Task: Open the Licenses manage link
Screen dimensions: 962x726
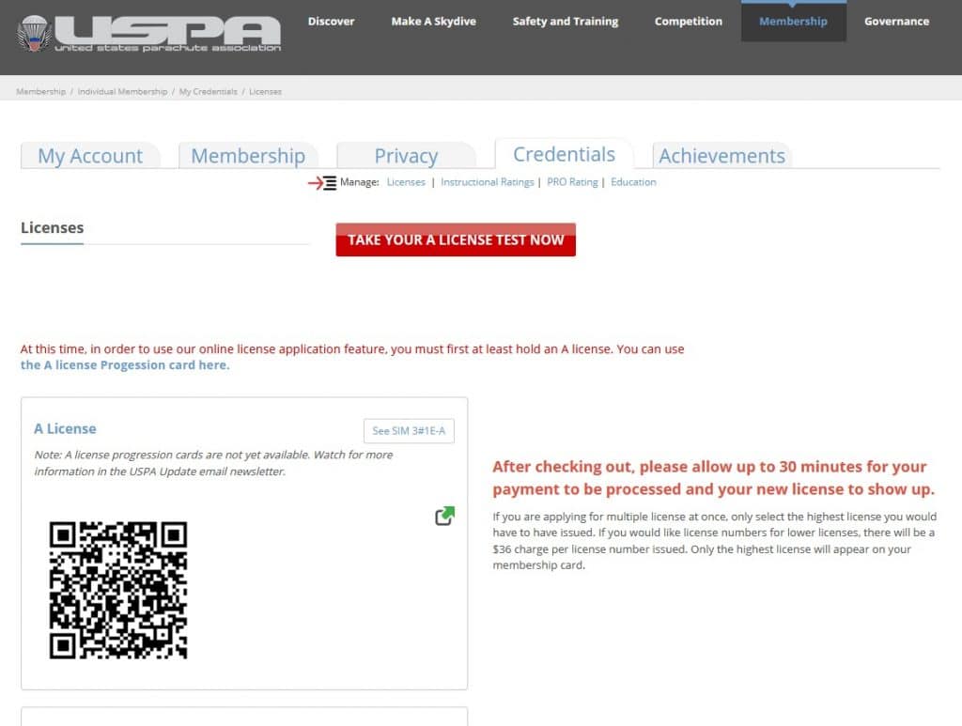Action: pos(406,182)
